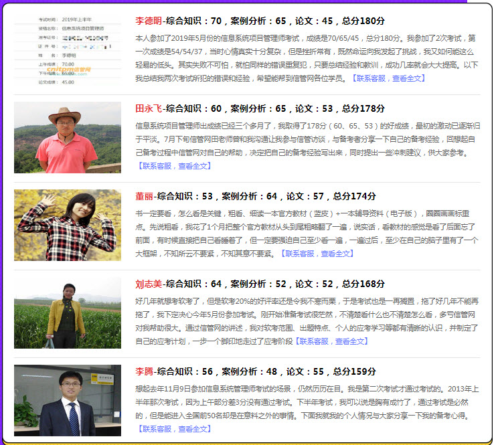Open photo of woman in yellow jacket

coord(68,313)
